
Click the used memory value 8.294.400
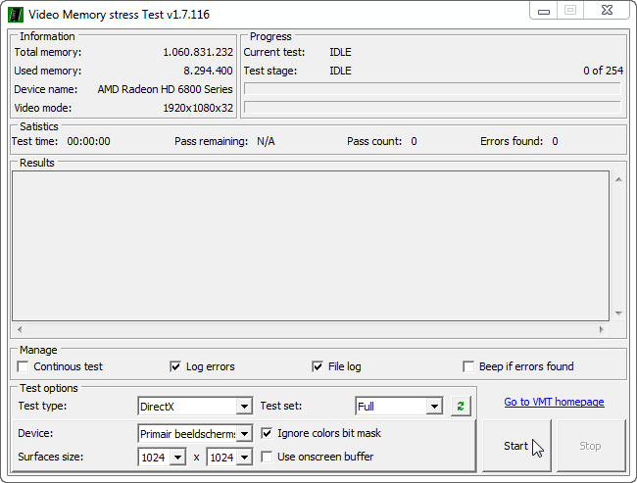click(x=208, y=71)
